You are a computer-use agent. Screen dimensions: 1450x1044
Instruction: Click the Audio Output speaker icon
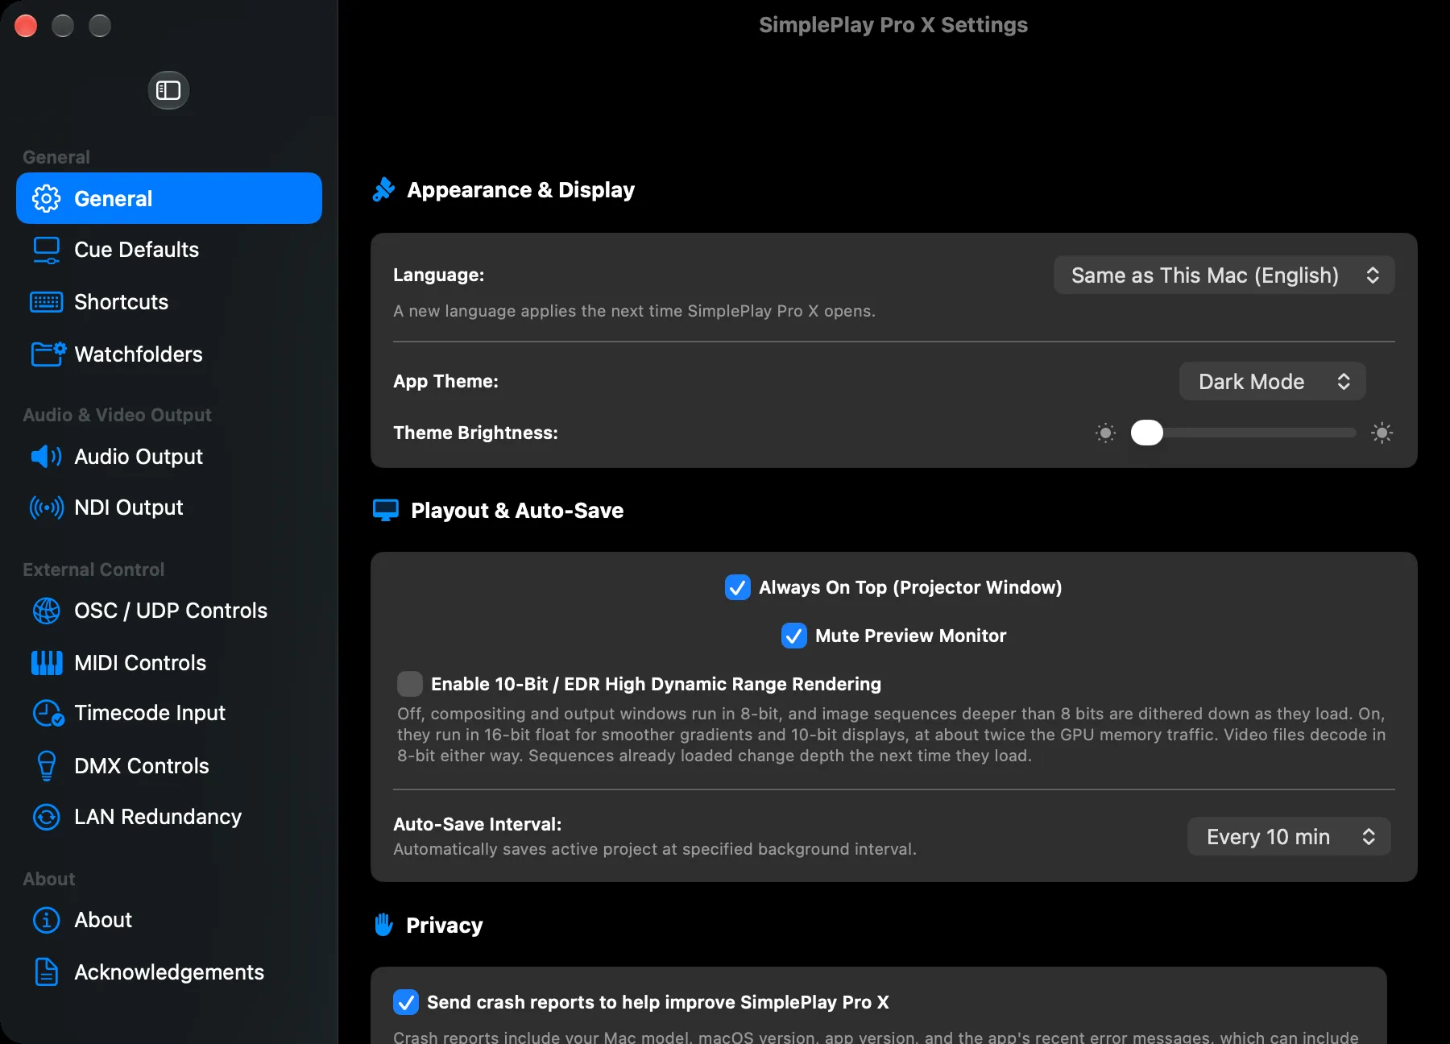pyautogui.click(x=47, y=457)
